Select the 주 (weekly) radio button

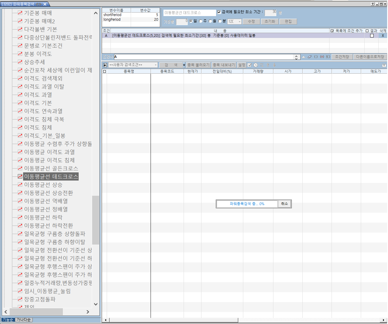(x=201, y=21)
